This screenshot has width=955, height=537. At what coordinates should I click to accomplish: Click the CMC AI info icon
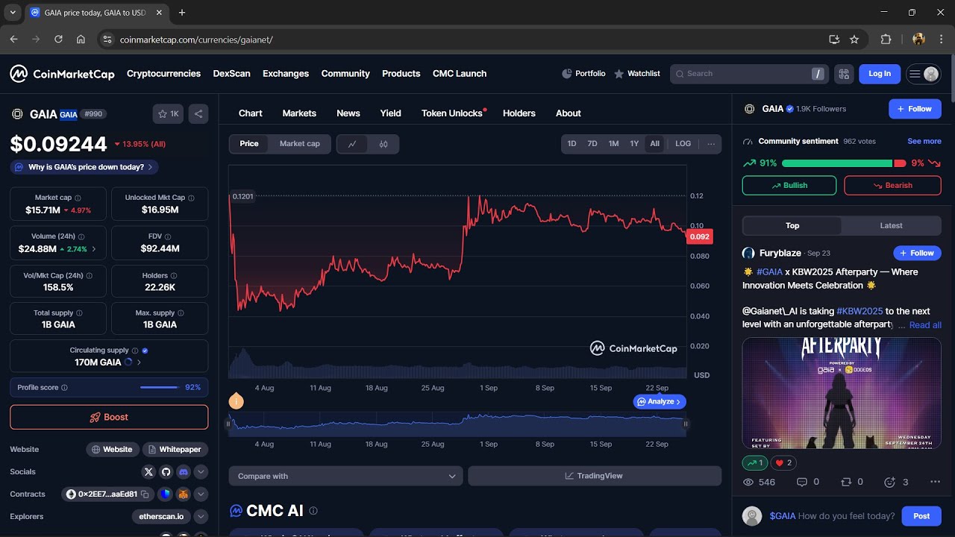point(313,511)
